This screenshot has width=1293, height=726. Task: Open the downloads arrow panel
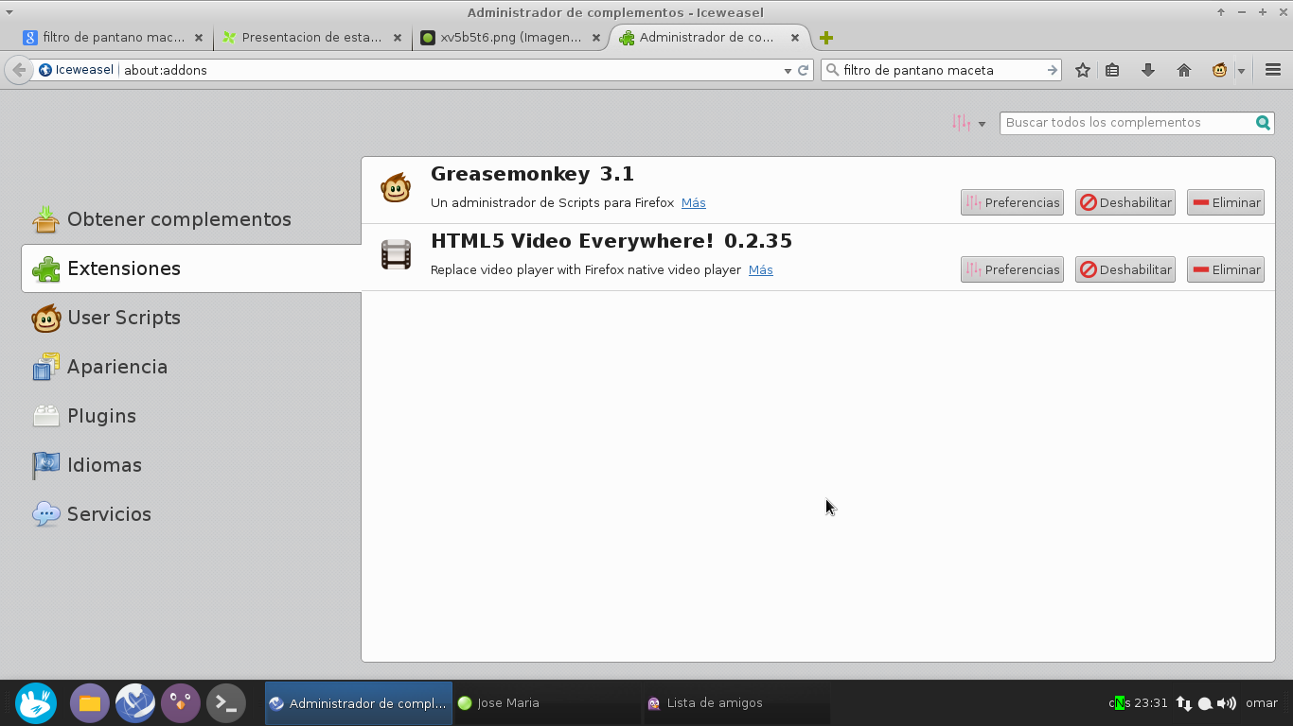coord(1148,70)
